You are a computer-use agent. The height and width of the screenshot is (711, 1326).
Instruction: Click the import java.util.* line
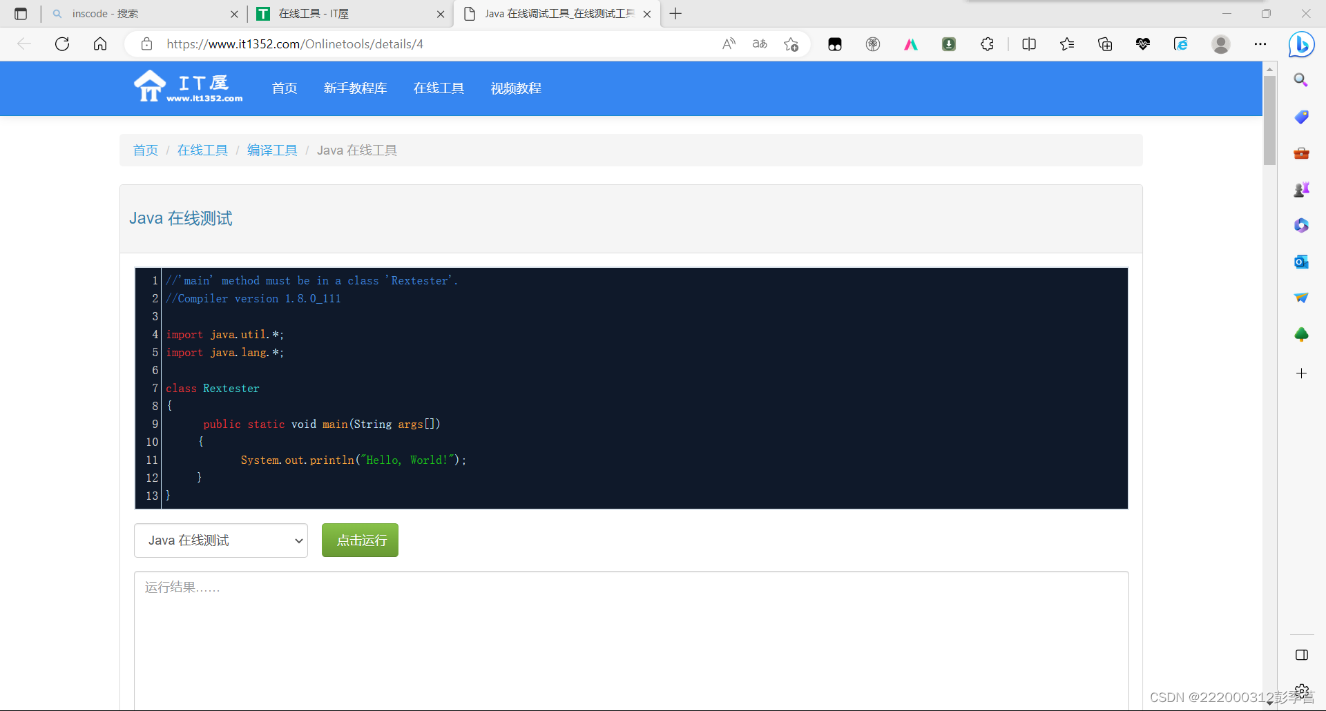pos(224,335)
